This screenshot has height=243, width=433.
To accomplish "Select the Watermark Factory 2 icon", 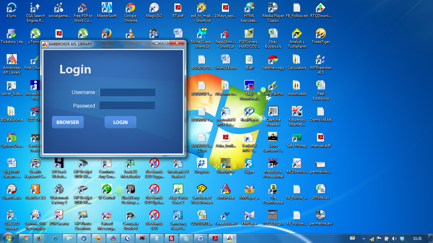I will (x=59, y=194).
